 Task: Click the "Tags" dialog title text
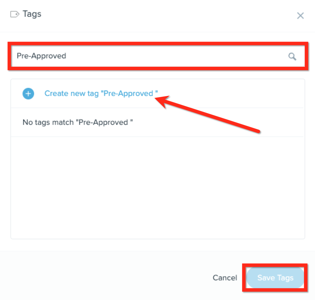pos(32,14)
